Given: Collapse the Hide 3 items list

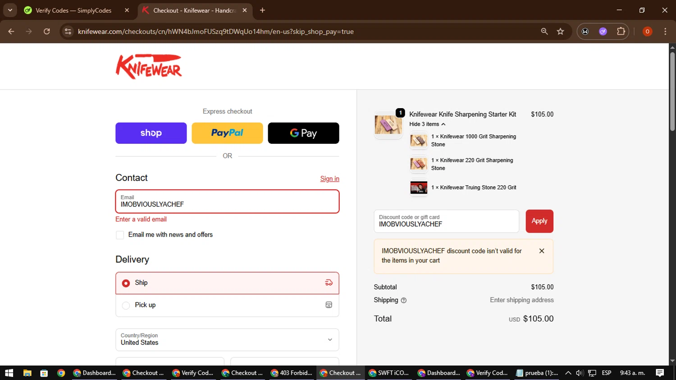Looking at the screenshot, I should tap(427, 124).
